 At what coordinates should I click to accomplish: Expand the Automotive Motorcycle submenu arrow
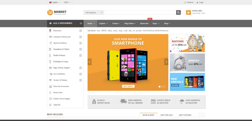click(81, 37)
